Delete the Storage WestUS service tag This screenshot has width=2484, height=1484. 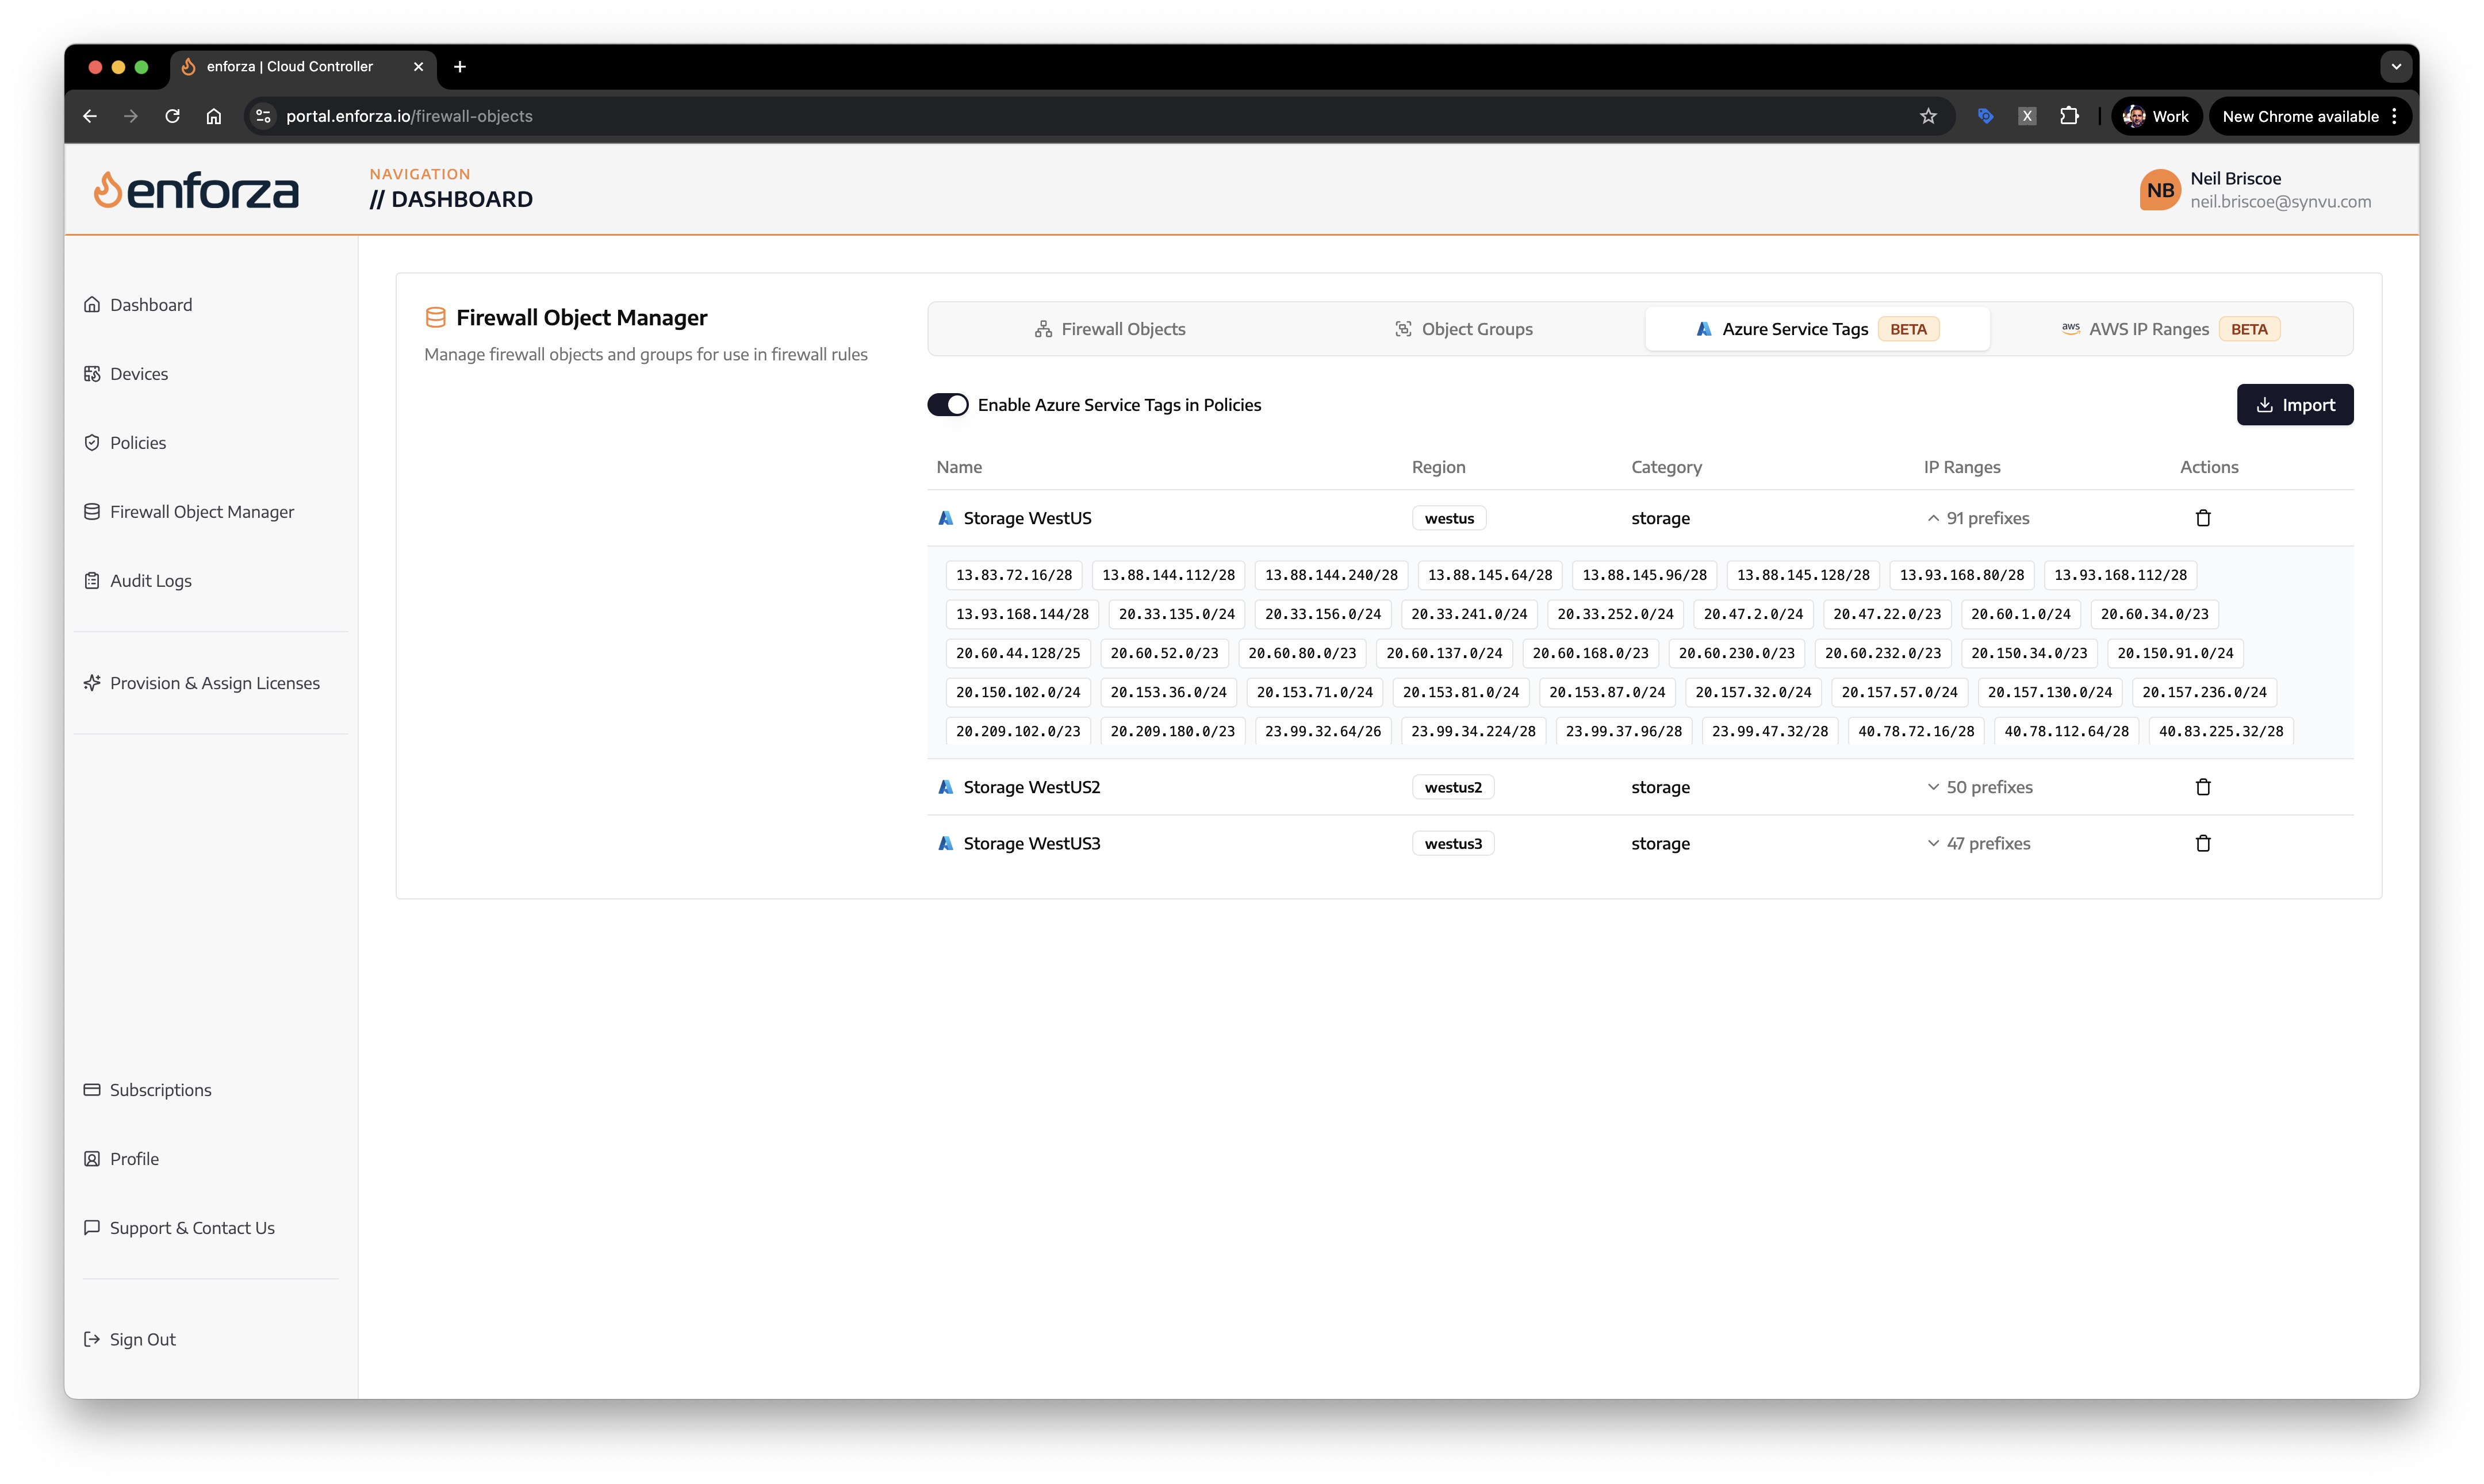click(x=2202, y=518)
